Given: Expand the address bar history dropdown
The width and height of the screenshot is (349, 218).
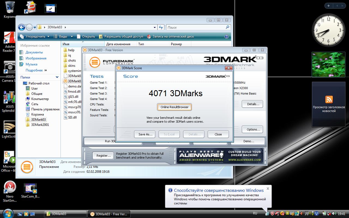Looking at the screenshot, I should 155,27.
